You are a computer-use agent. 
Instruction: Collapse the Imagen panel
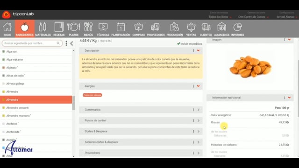(289, 40)
